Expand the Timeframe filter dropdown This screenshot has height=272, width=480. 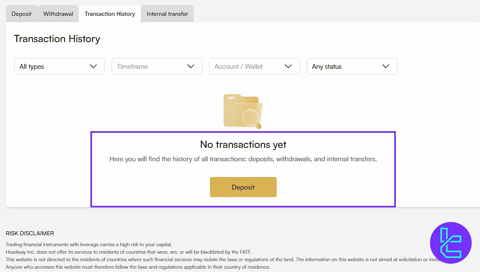[x=157, y=66]
